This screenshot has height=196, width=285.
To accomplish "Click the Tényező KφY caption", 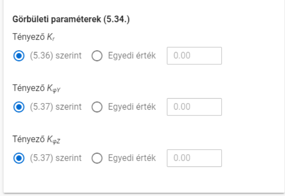I will pos(37,89).
